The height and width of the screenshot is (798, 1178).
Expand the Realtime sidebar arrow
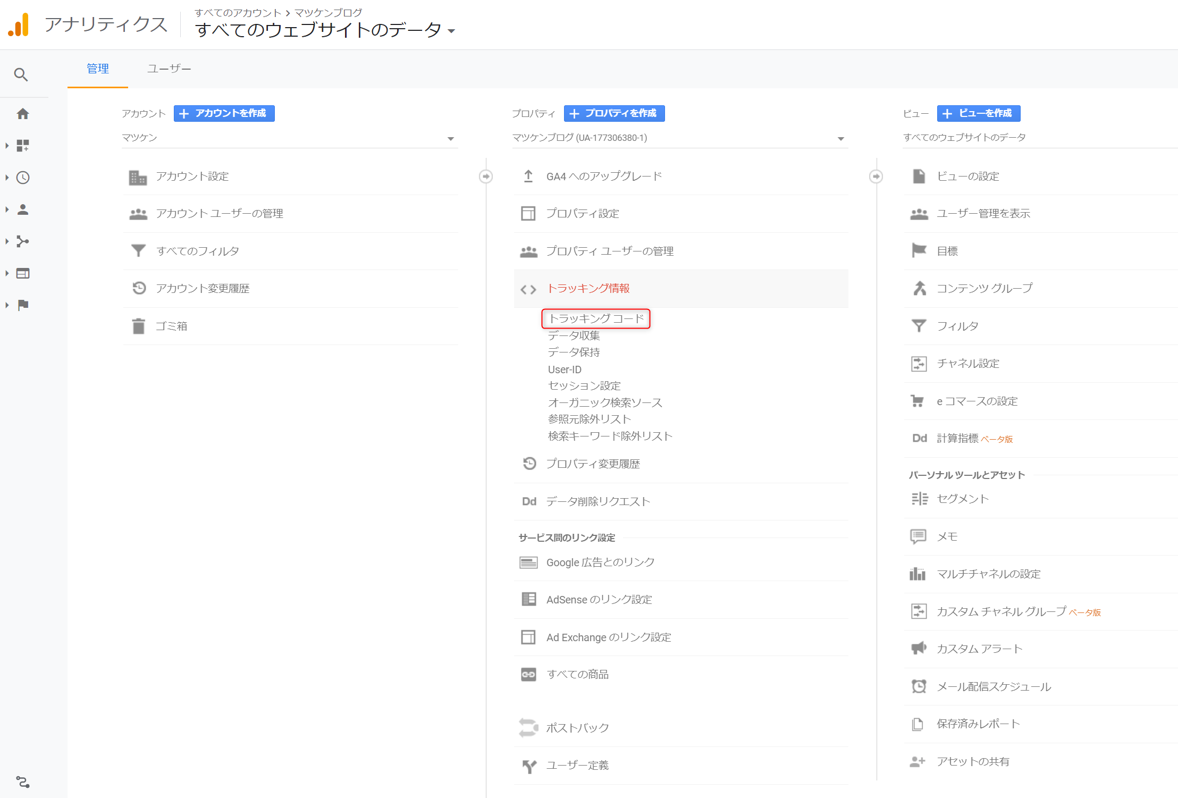(x=7, y=178)
